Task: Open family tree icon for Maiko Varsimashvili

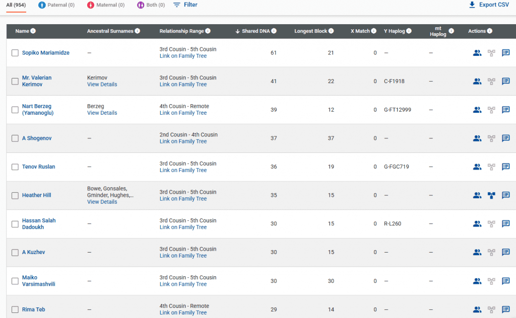Action: point(491,281)
